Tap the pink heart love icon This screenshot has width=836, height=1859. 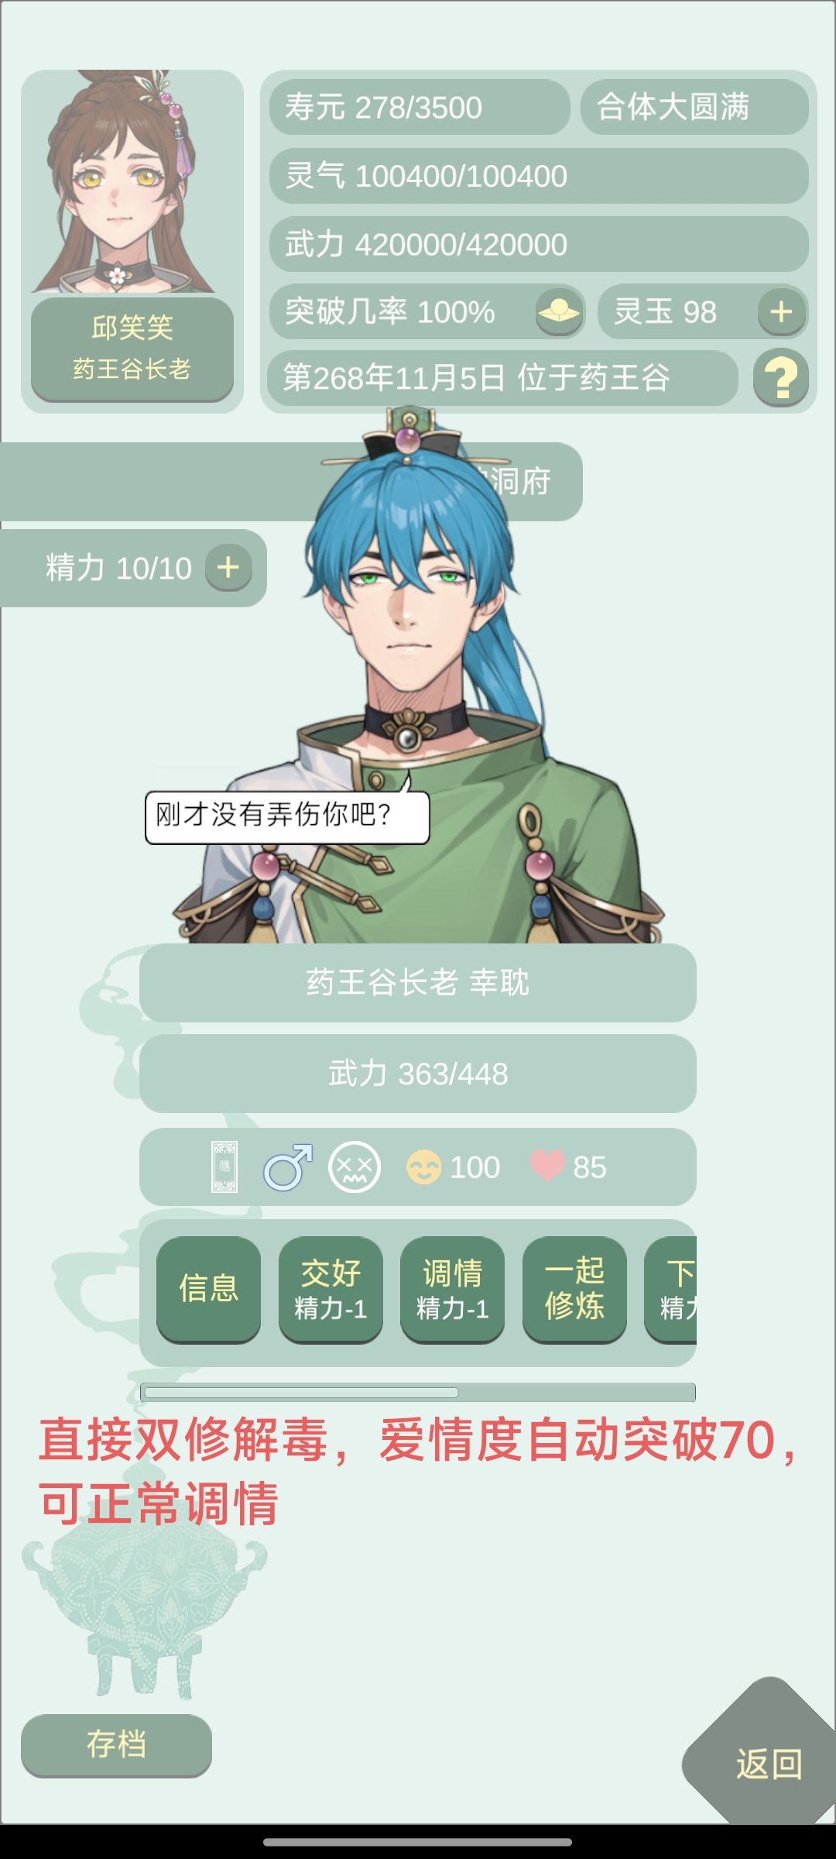pyautogui.click(x=547, y=1167)
